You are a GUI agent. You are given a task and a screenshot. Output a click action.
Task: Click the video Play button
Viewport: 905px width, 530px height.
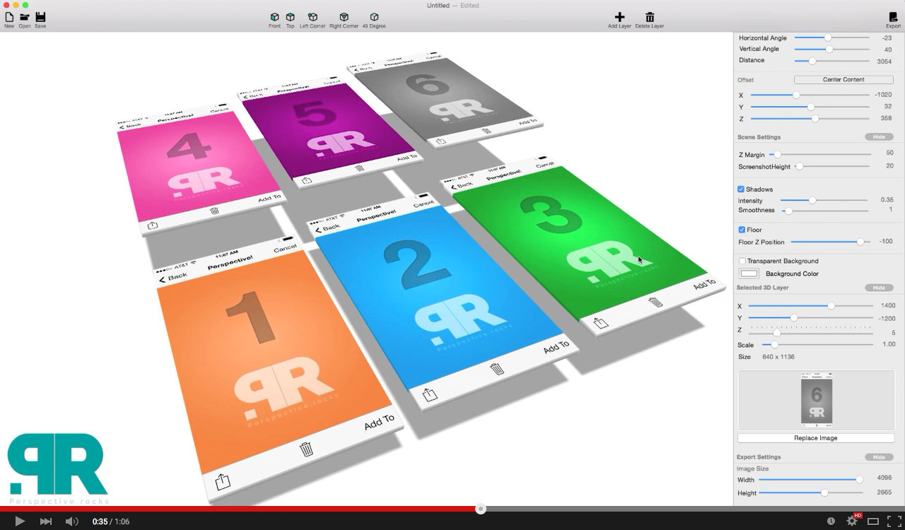point(20,522)
